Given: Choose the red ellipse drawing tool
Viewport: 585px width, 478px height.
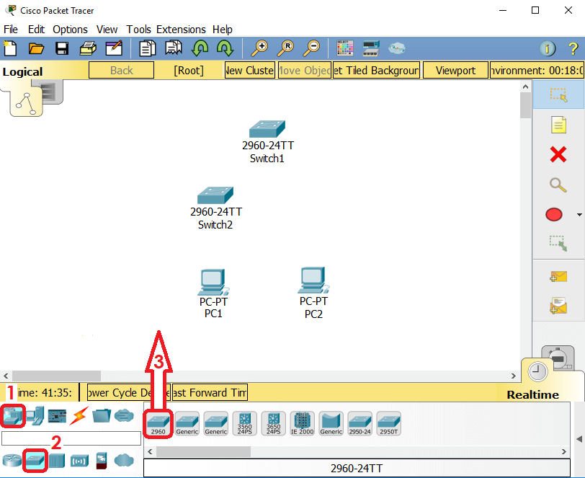Looking at the screenshot, I should click(x=553, y=214).
